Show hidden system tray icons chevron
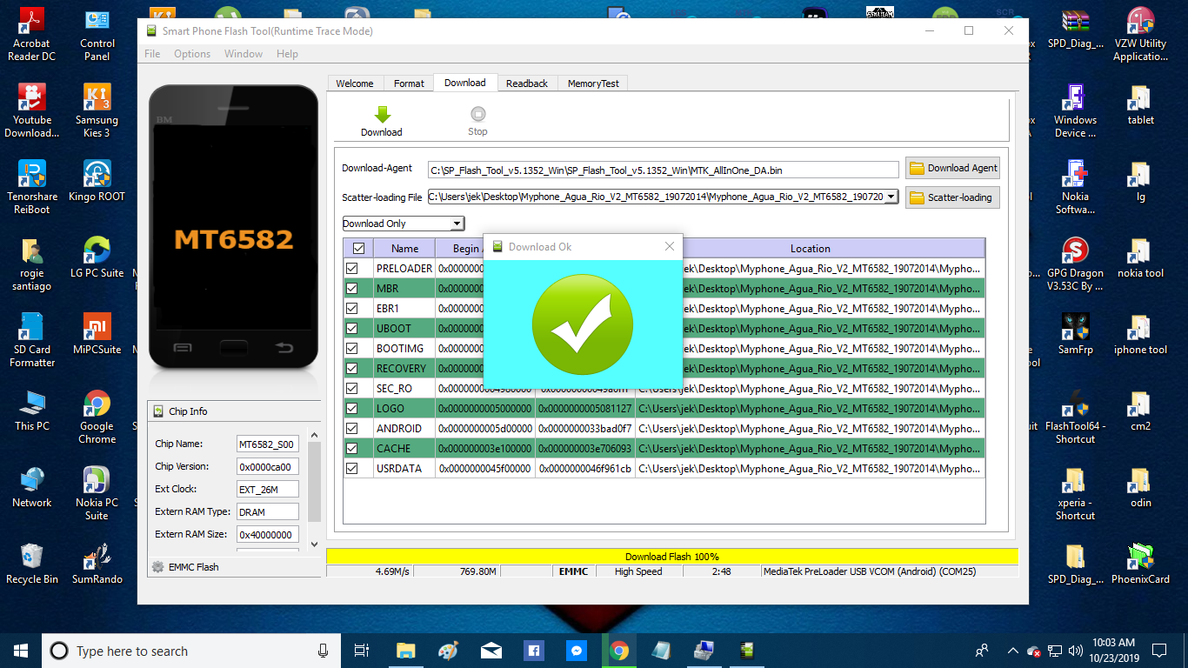This screenshot has width=1188, height=668. click(x=1012, y=651)
